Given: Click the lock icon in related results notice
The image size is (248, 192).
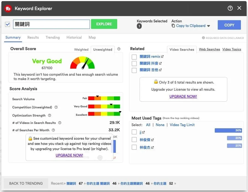Looking at the screenshot, I should [156, 81].
